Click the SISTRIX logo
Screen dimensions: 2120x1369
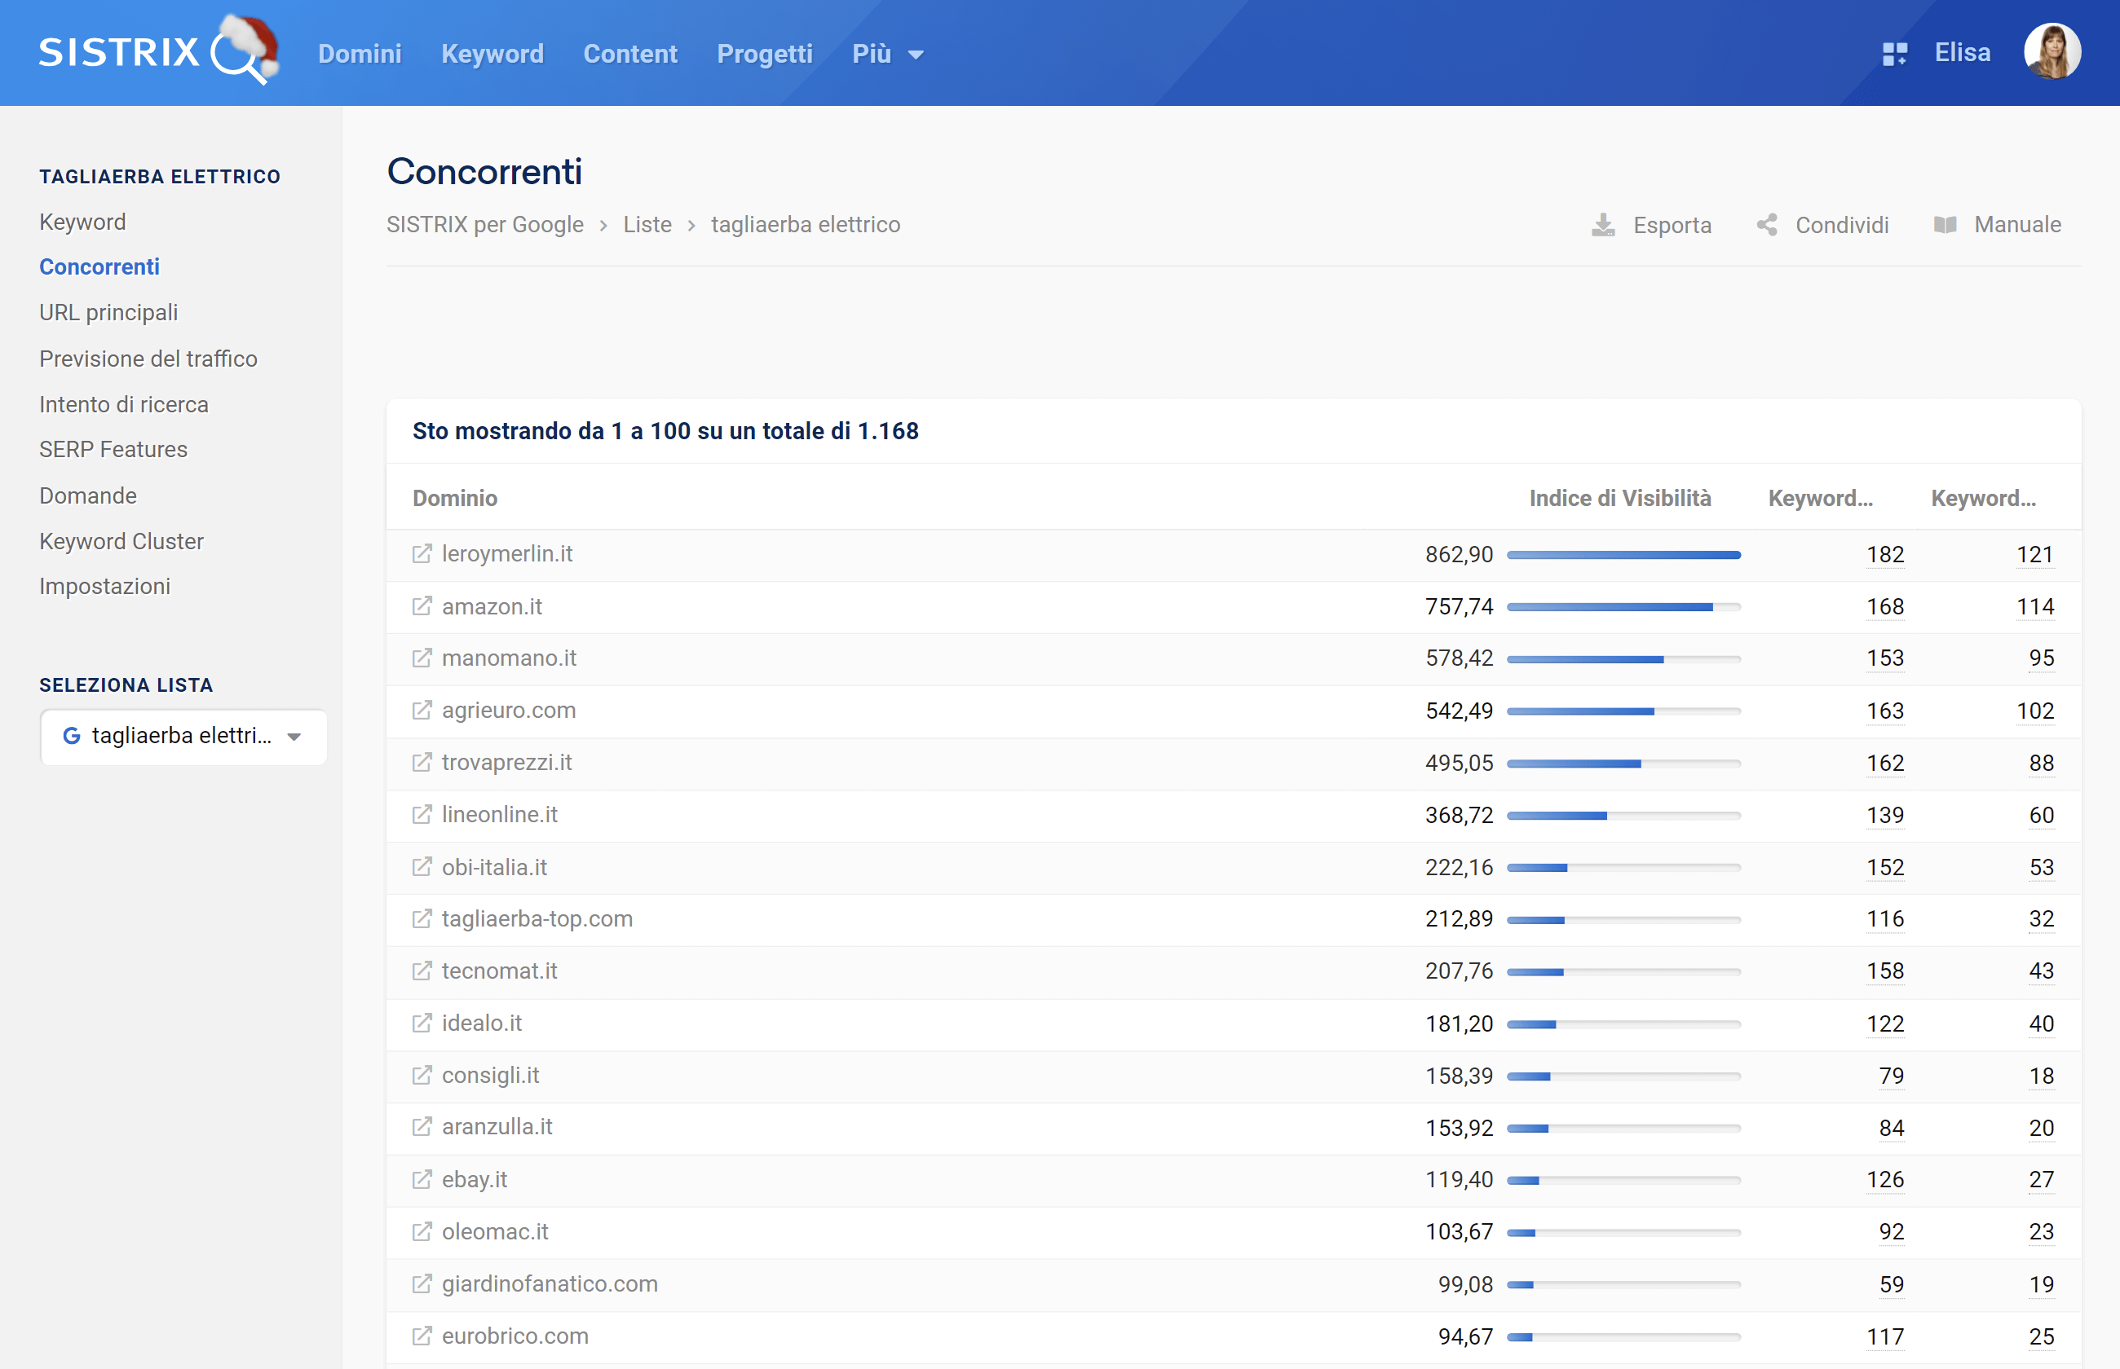[x=159, y=51]
